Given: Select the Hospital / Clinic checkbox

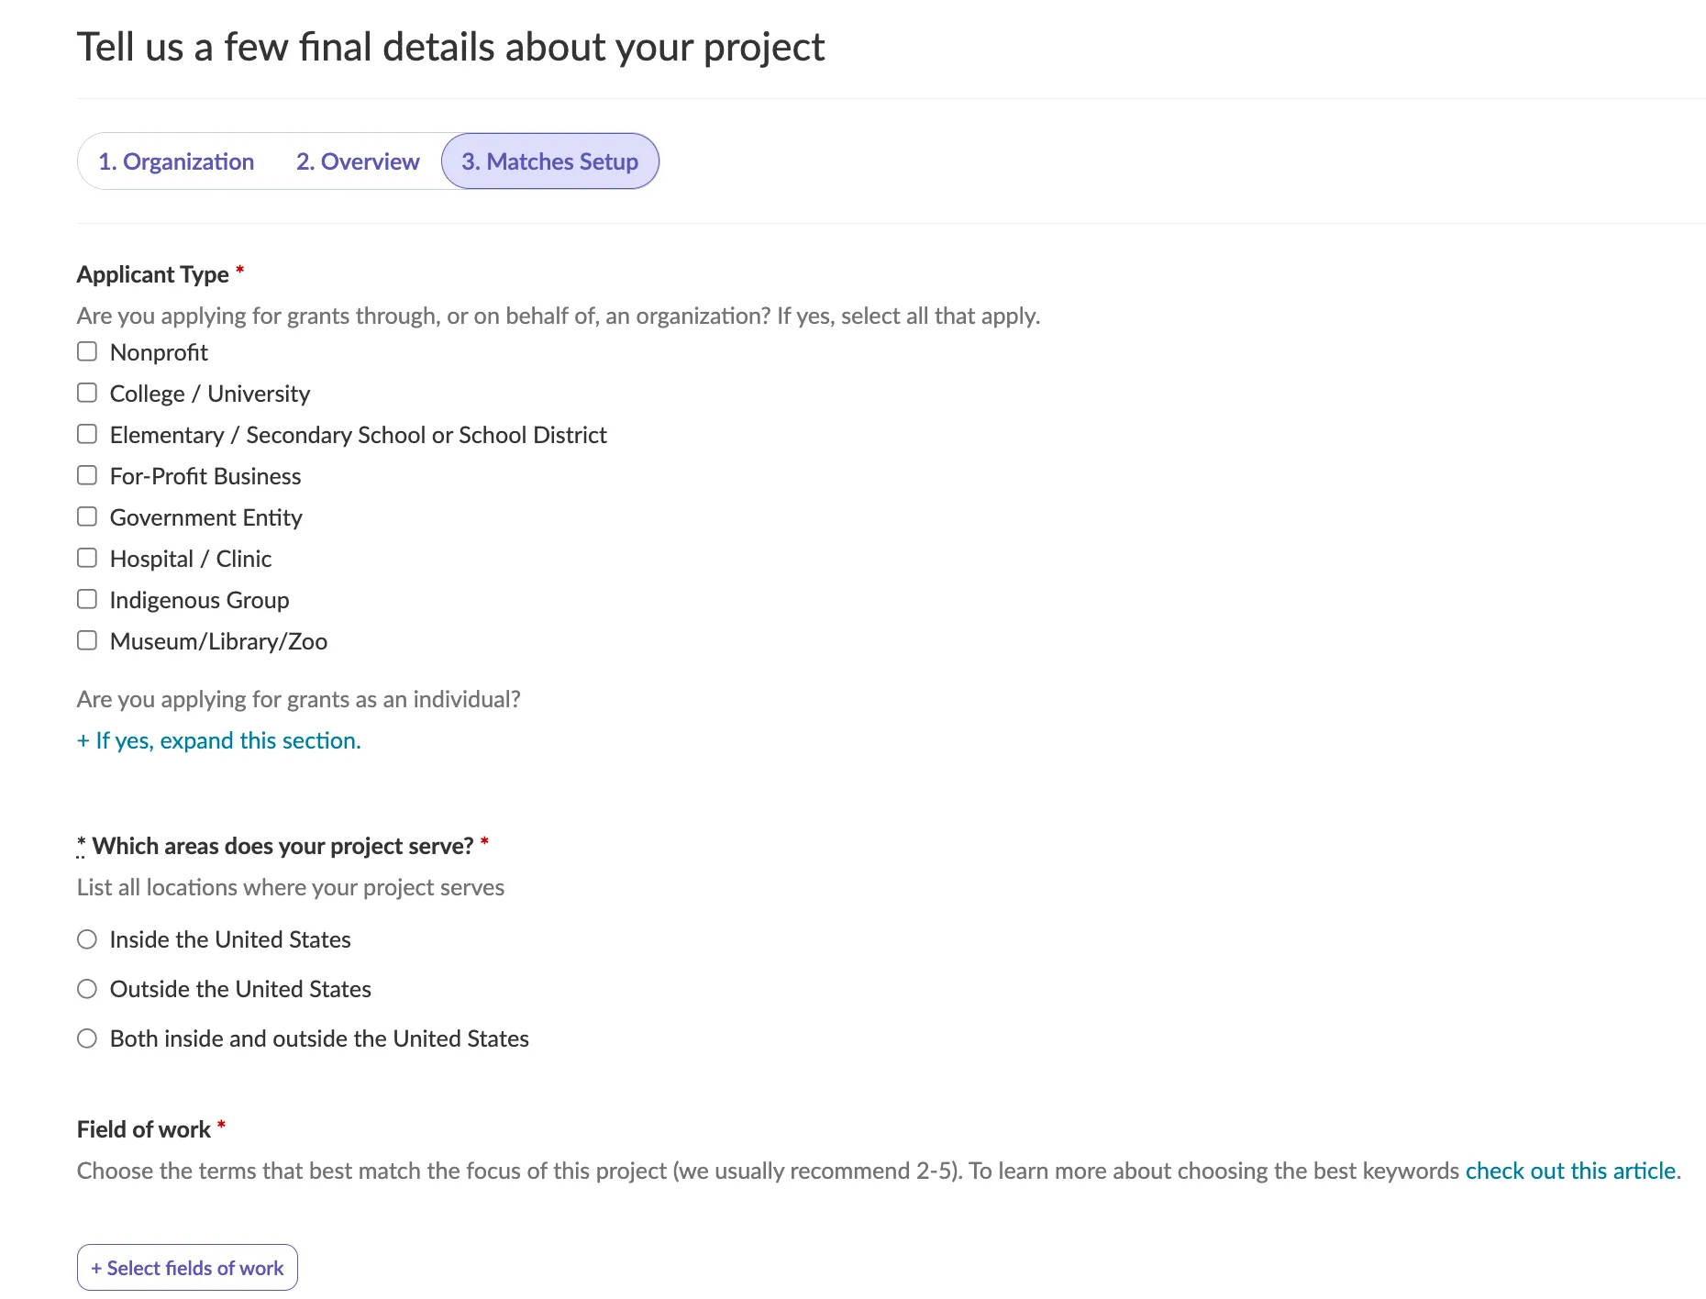Looking at the screenshot, I should coord(87,558).
